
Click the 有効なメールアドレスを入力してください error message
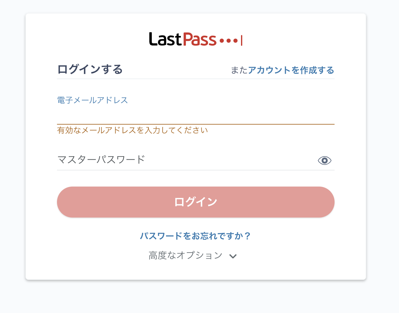132,130
